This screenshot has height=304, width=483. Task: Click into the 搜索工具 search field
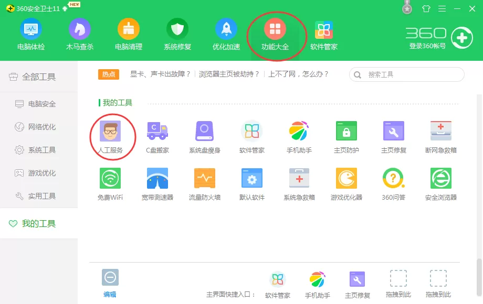tap(406, 74)
